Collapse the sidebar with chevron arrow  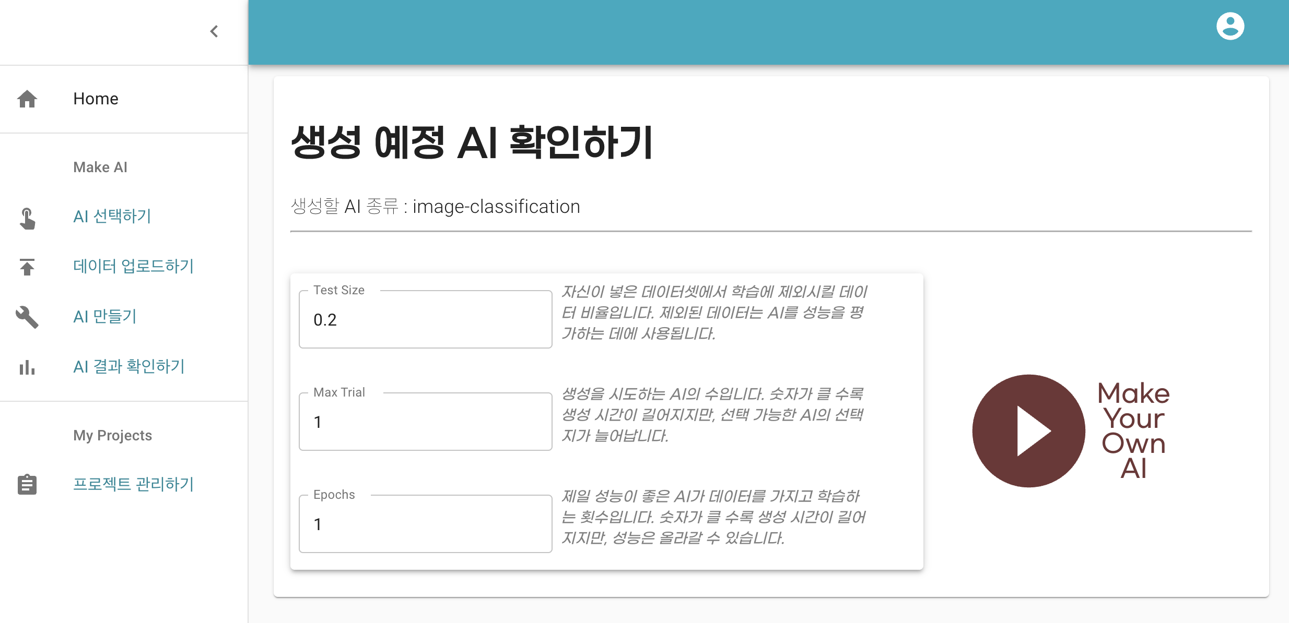click(x=214, y=31)
